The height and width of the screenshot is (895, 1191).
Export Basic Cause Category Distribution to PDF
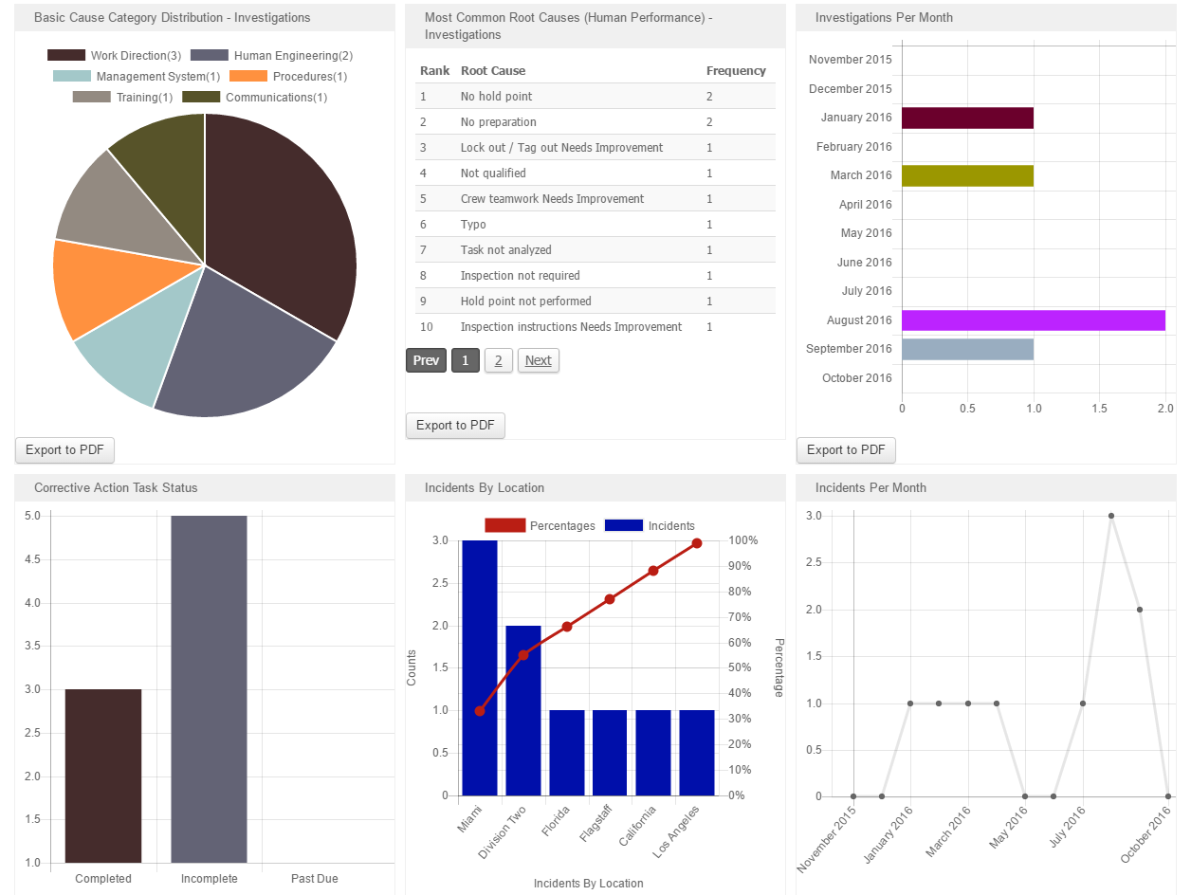coord(64,450)
